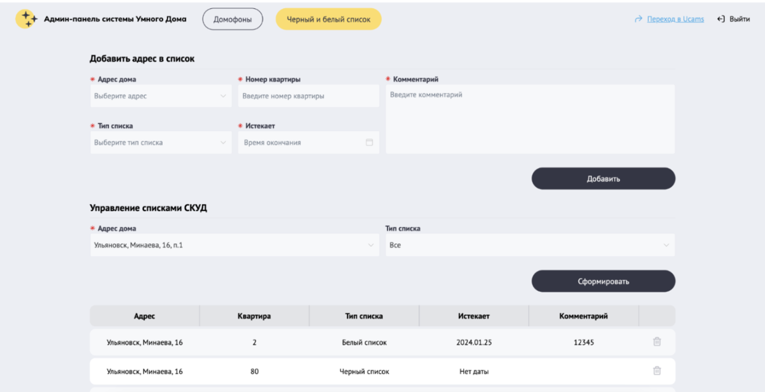Image resolution: width=765 pixels, height=392 pixels.
Task: Open the Тип списка filter set to Все
Action: click(x=529, y=245)
